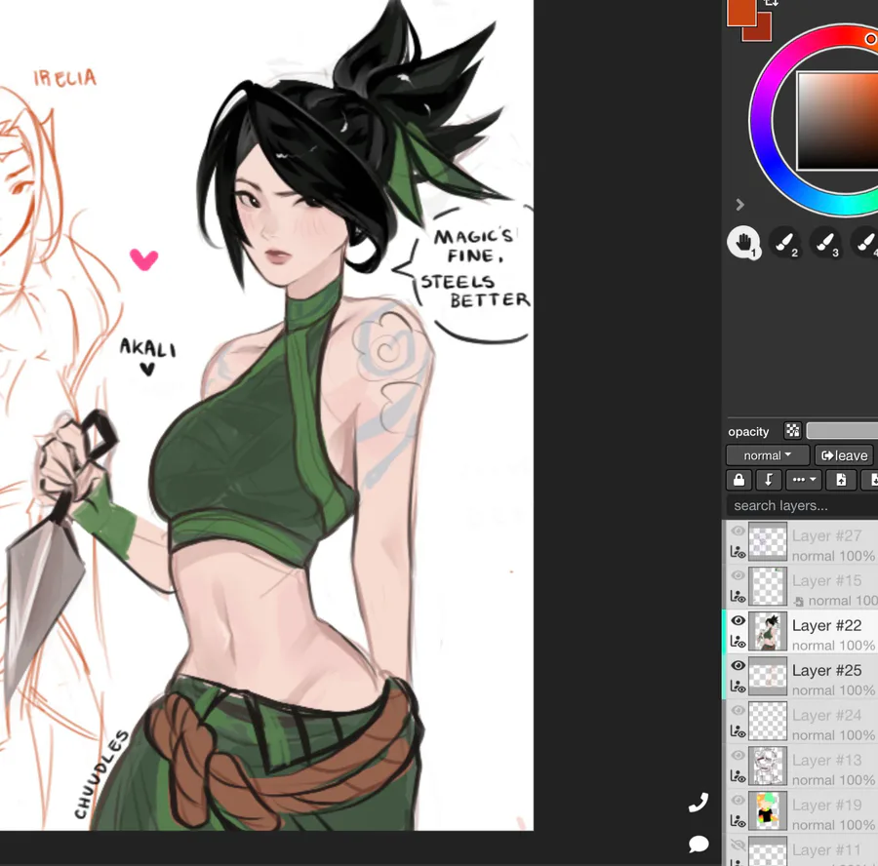Select the background dark-red color swatch

(762, 31)
